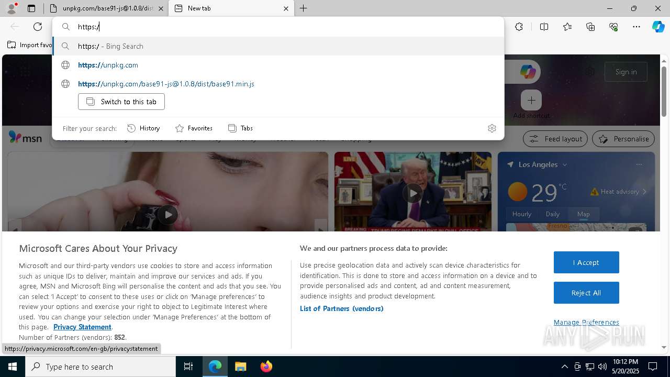Screen dimensions: 670x377
Task: Switch to unpkg.com base91 tab
Action: 107,8
